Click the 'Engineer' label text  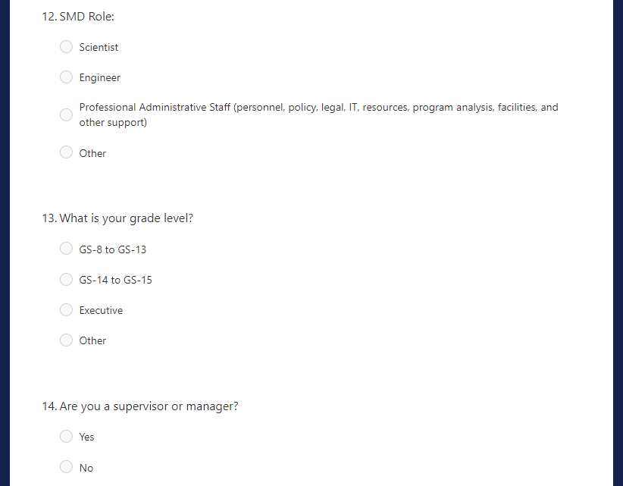click(x=99, y=77)
